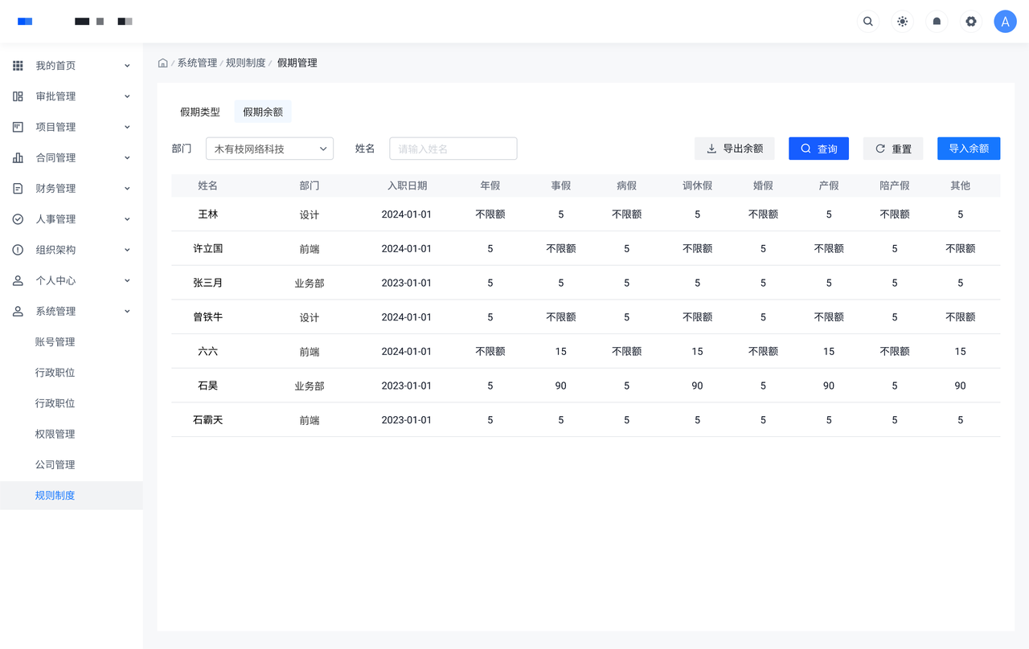Viewport: 1029px width, 649px height.
Task: Open 账号管理 in the sidebar
Action: (55, 342)
